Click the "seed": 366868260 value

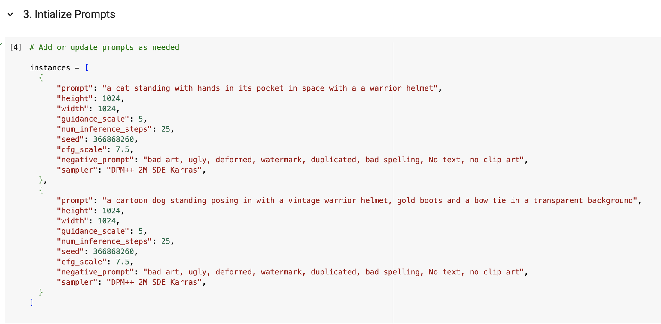114,139
